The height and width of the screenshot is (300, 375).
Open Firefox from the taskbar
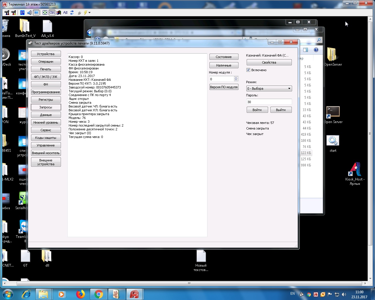(x=80, y=294)
